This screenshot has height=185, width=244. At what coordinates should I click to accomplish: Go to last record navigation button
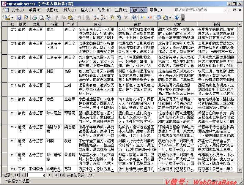pos(56,175)
